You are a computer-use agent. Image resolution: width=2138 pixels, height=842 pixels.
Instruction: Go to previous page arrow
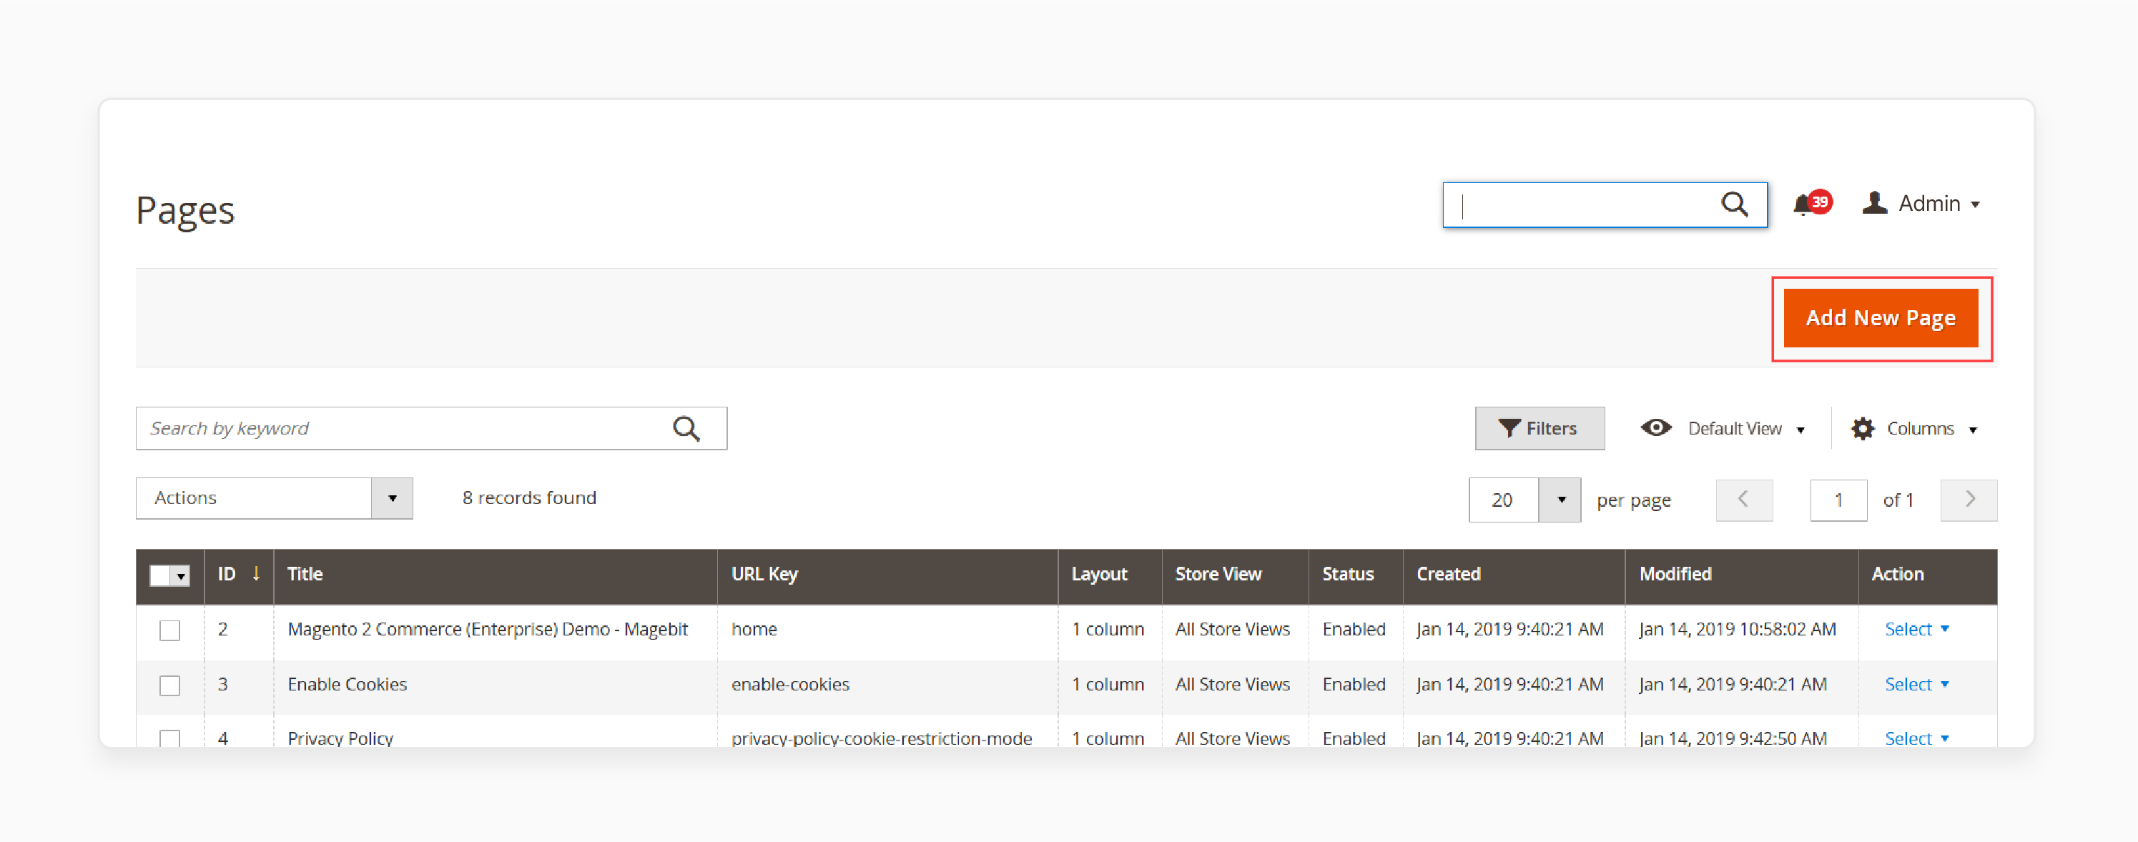pos(1744,500)
